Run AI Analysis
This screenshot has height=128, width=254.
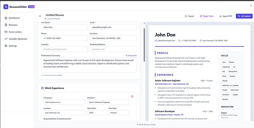tap(244, 16)
